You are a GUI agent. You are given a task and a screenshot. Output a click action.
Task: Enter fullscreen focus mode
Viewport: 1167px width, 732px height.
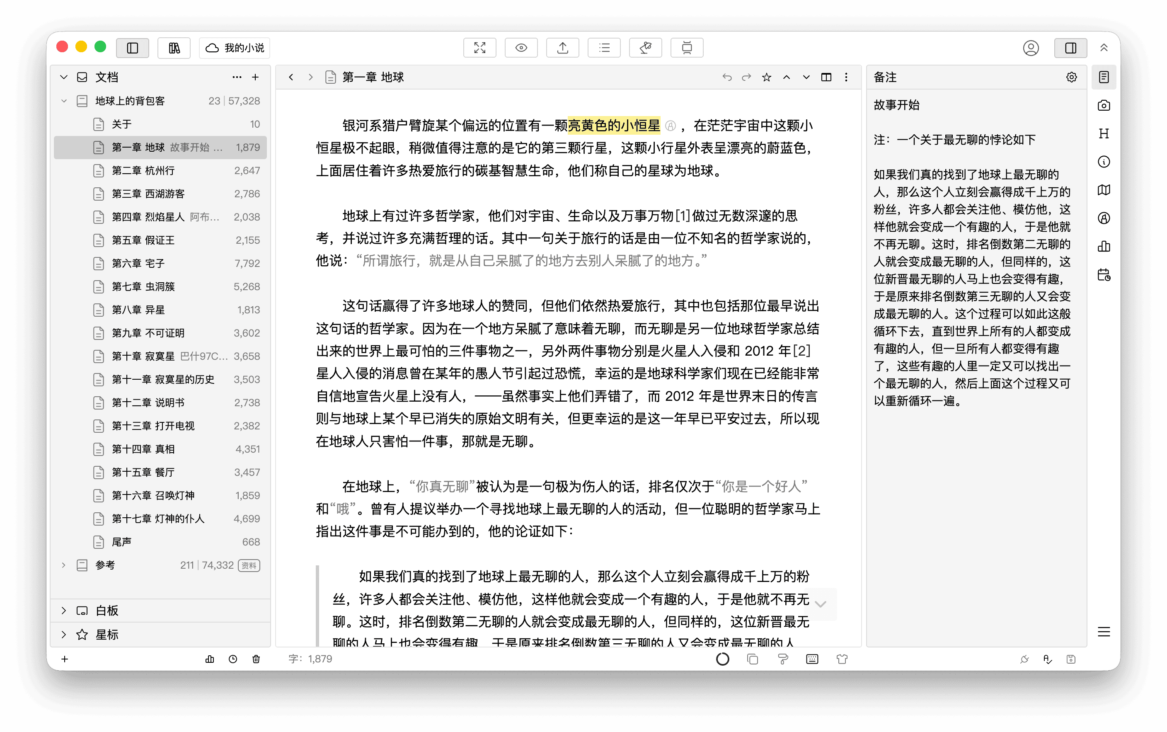click(x=479, y=47)
